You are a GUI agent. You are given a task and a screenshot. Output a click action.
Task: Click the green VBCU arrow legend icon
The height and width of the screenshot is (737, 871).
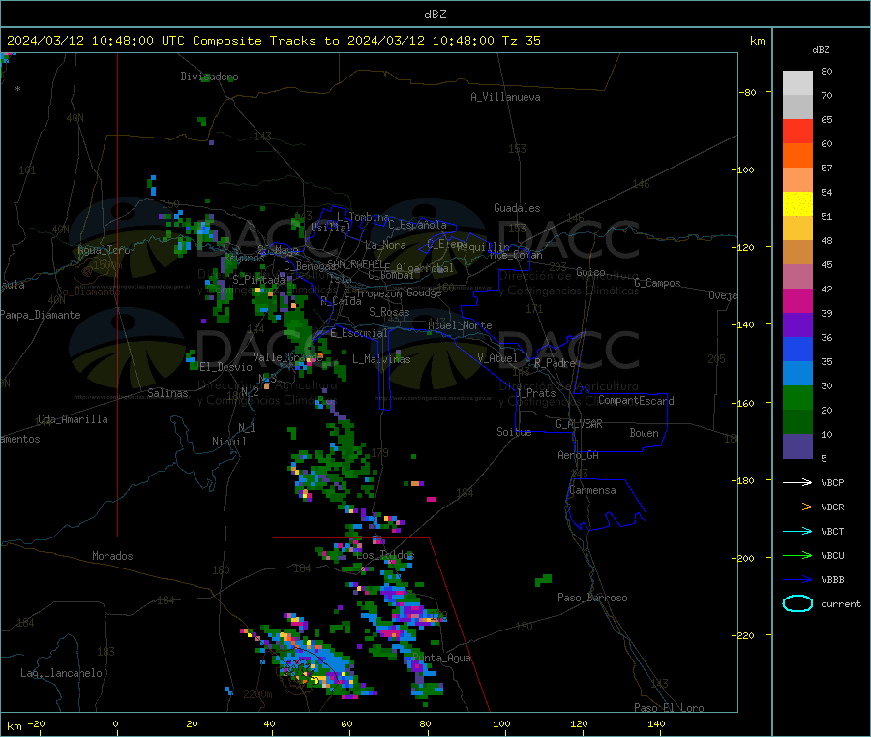[x=797, y=555]
